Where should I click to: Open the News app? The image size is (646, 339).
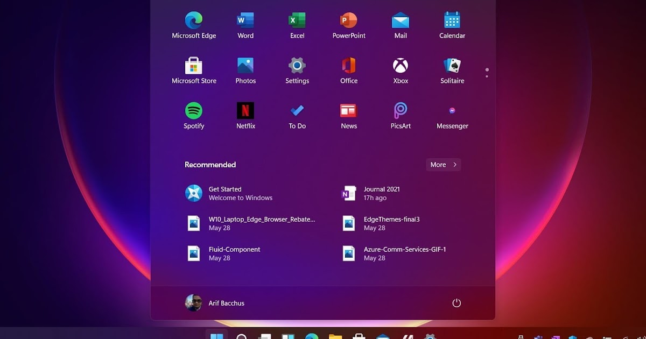coord(349,116)
